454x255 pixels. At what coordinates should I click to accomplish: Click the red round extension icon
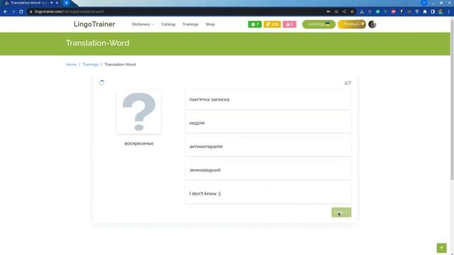tap(394, 11)
